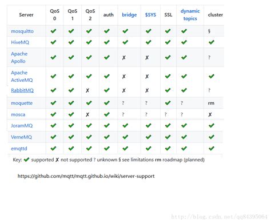Click the Apache Apollo link

point(19,57)
